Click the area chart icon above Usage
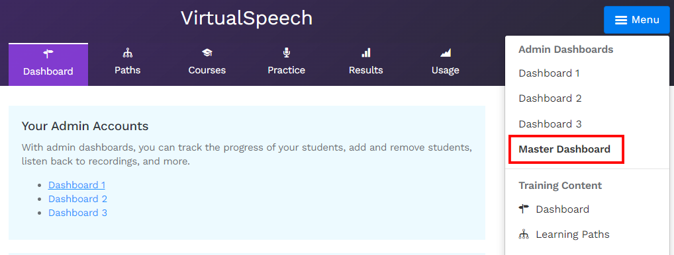The height and width of the screenshot is (255, 674). coord(446,53)
